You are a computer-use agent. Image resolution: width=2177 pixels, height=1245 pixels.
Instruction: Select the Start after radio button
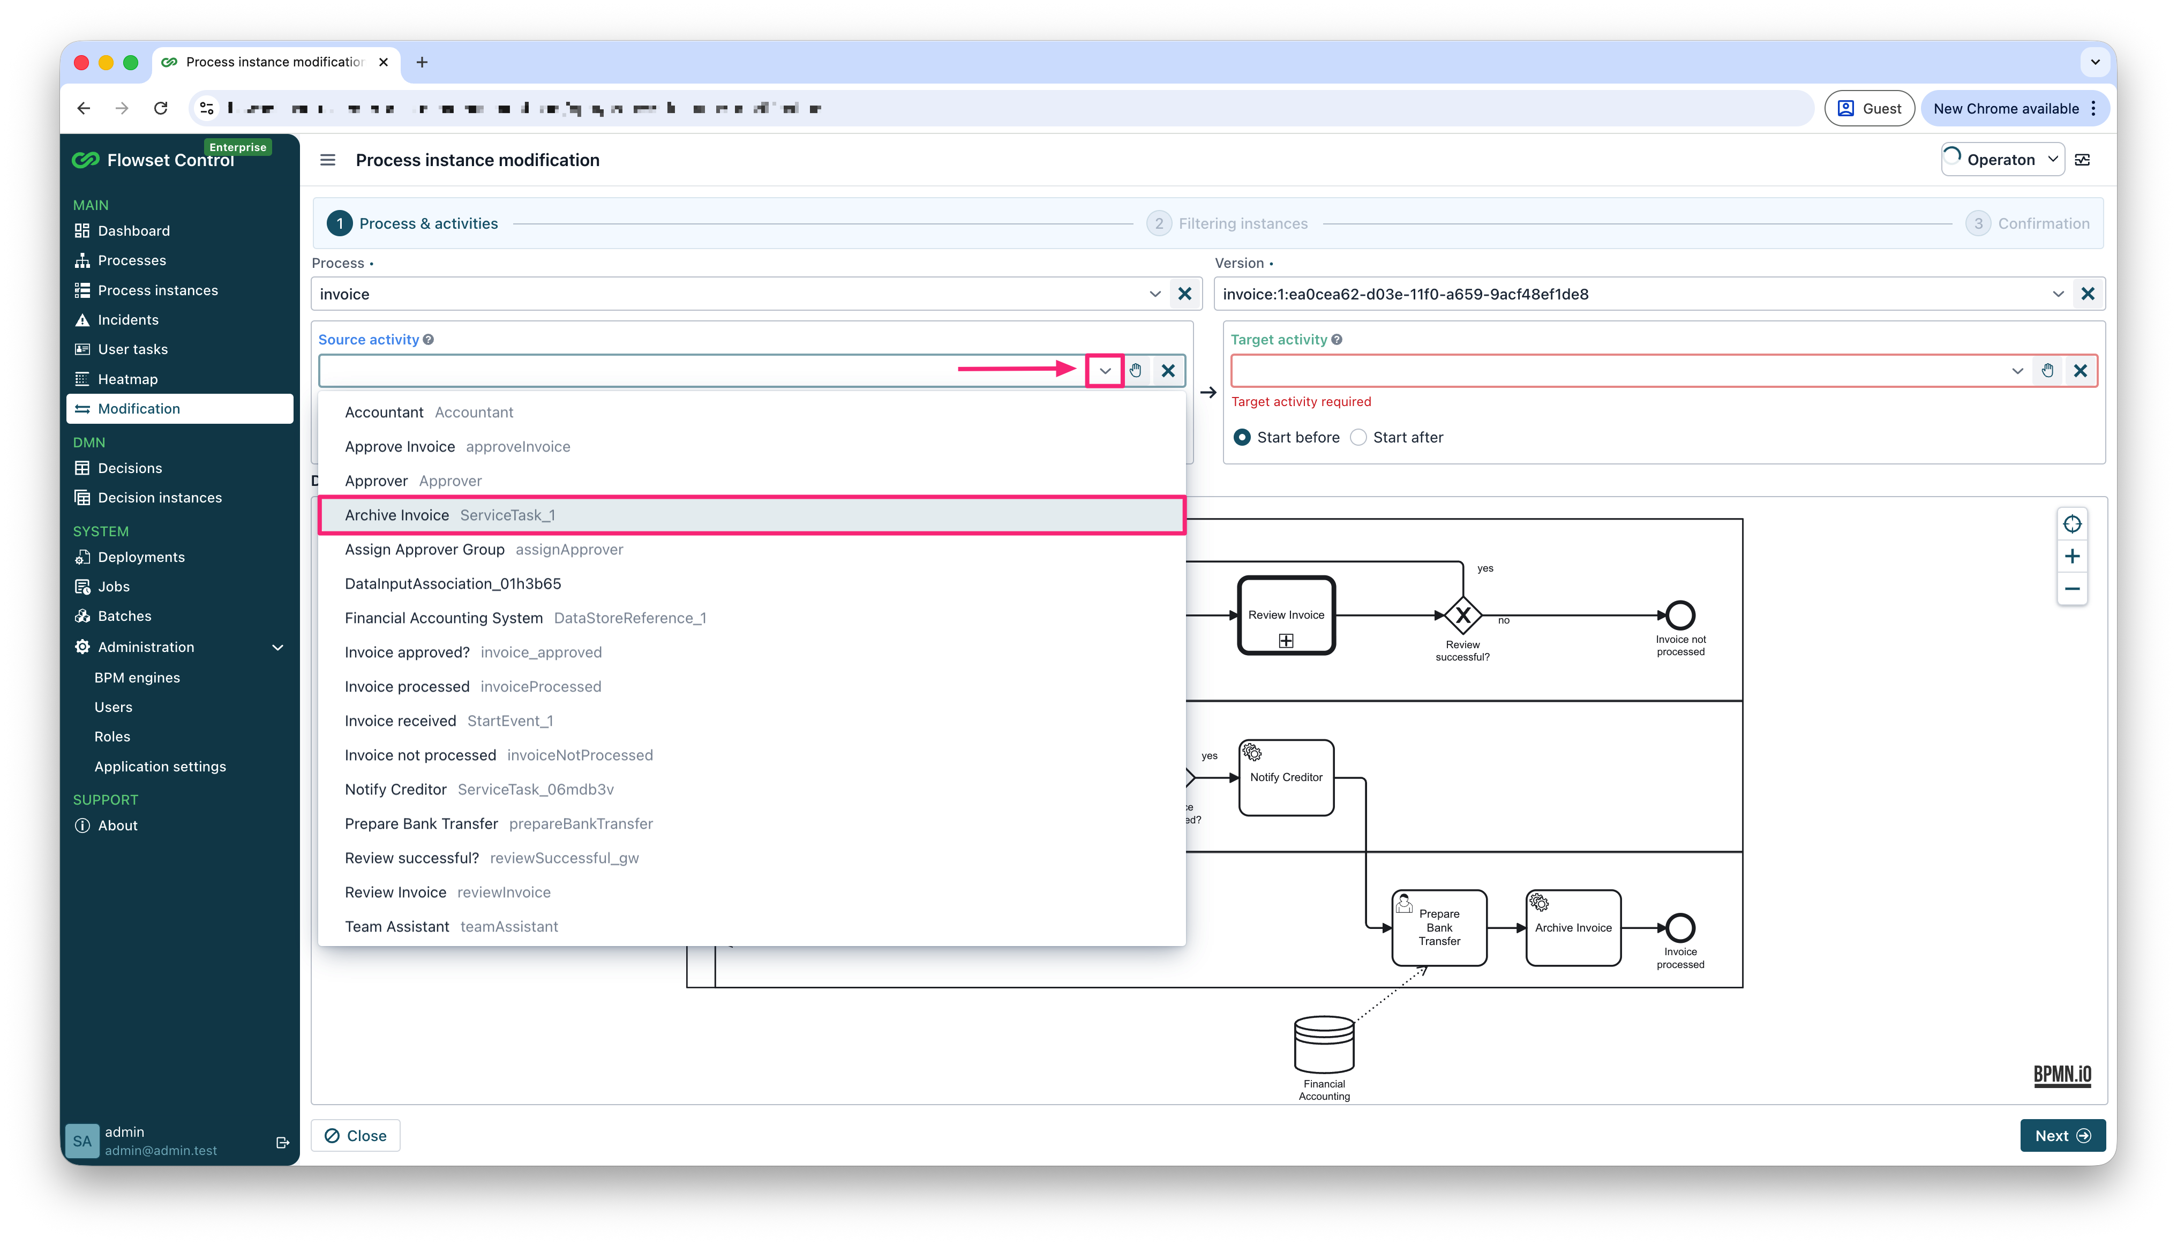(x=1358, y=437)
